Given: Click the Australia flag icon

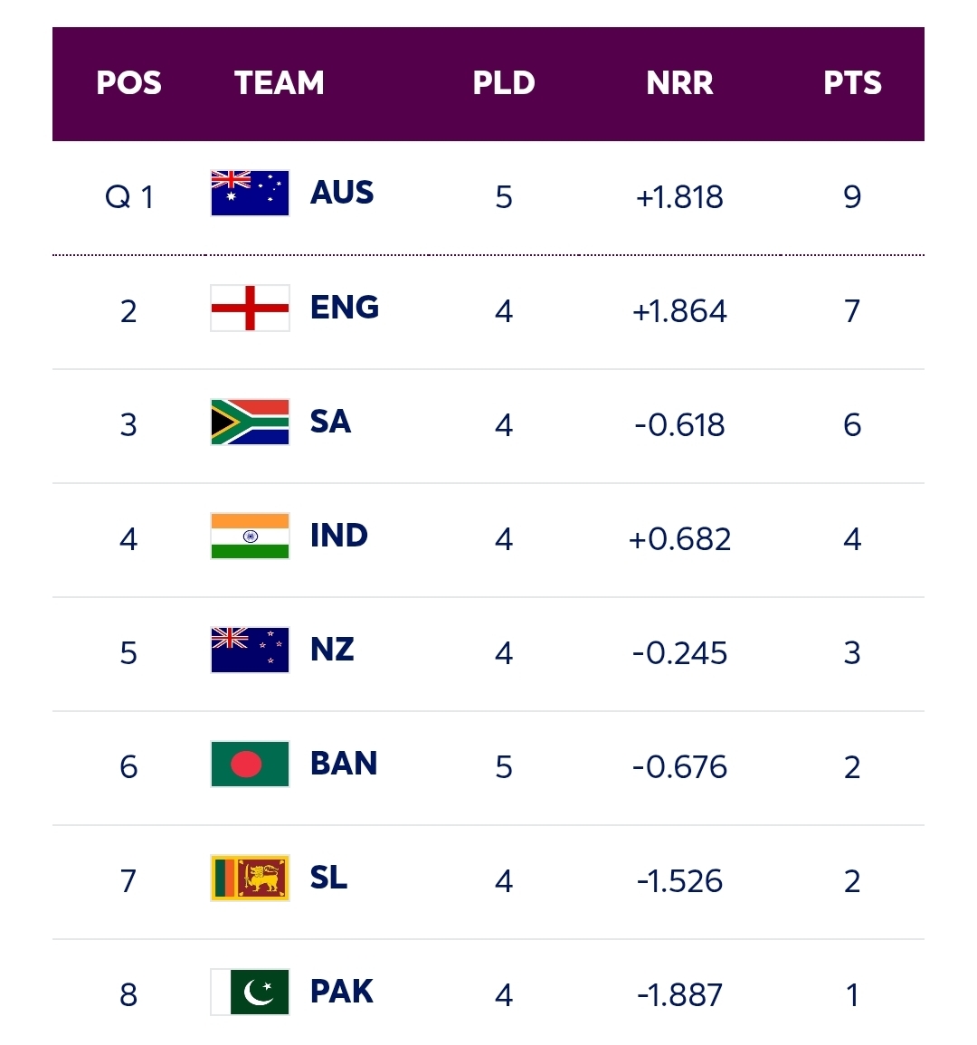Looking at the screenshot, I should coord(250,194).
